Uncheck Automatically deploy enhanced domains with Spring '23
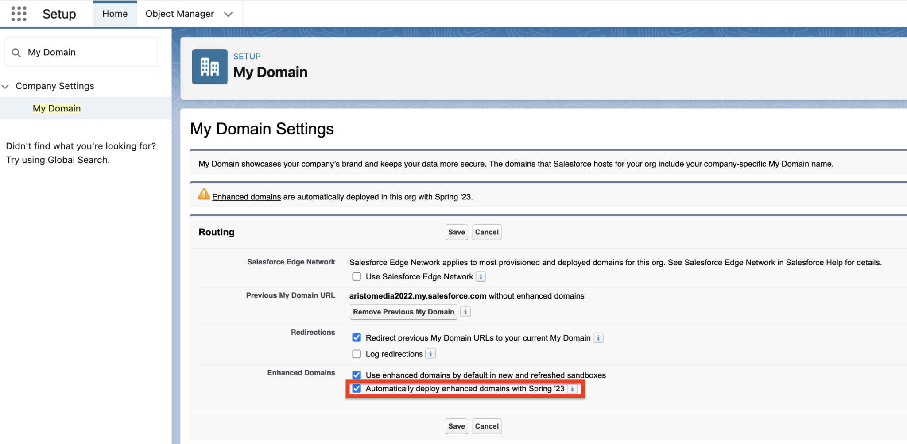 click(x=357, y=389)
